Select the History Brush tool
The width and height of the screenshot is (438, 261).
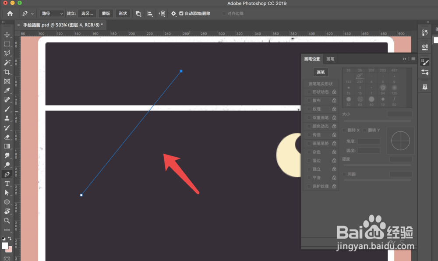point(7,128)
